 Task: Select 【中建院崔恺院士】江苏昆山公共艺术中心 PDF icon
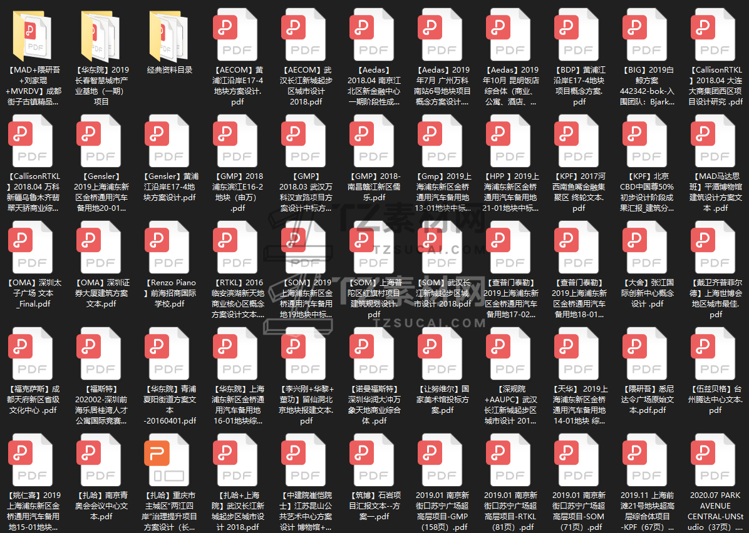point(303,460)
